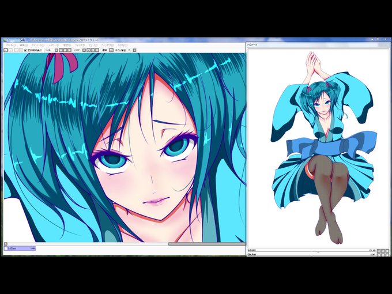The image size is (392, 294).
Task: Click the bottom-left corner icon below canvas
Action: click(x=6, y=244)
